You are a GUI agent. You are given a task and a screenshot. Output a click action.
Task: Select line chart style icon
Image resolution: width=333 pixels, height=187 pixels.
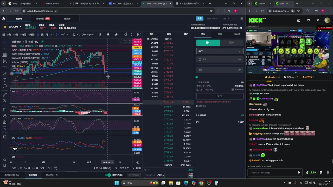point(63,35)
